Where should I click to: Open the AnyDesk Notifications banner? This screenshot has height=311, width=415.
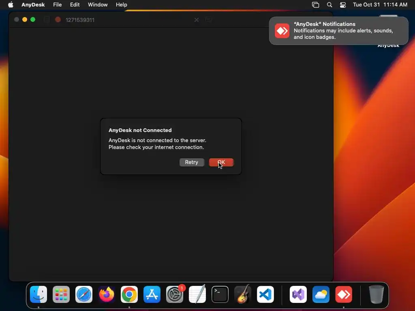click(339, 31)
